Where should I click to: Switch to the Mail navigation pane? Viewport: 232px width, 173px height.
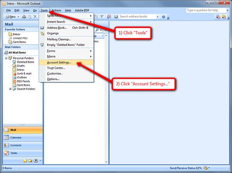(x=23, y=130)
